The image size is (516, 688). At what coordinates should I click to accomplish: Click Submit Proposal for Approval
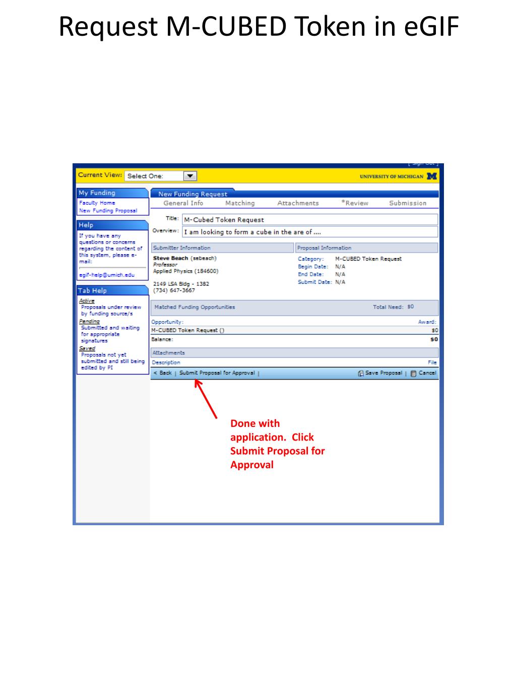pyautogui.click(x=217, y=373)
